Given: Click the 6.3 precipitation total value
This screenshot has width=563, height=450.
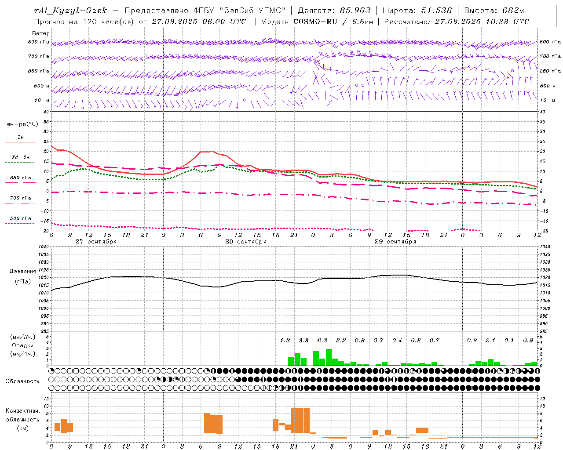Looking at the screenshot, I should [322, 340].
